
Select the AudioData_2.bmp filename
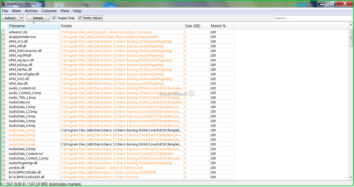(22, 116)
